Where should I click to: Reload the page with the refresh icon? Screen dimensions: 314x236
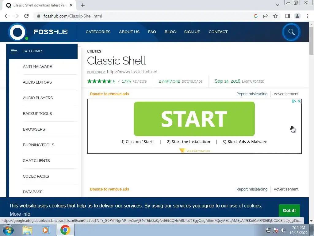click(x=26, y=16)
